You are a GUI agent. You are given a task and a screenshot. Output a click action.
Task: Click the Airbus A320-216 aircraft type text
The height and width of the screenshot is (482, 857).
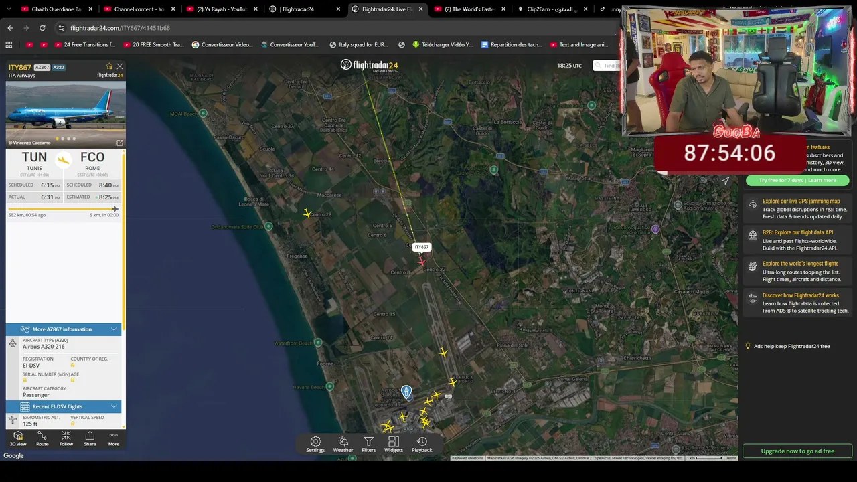[44, 347]
